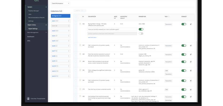Open Settings under System in sidebar
This screenshot has height=106, width=223.
tap(31, 21)
